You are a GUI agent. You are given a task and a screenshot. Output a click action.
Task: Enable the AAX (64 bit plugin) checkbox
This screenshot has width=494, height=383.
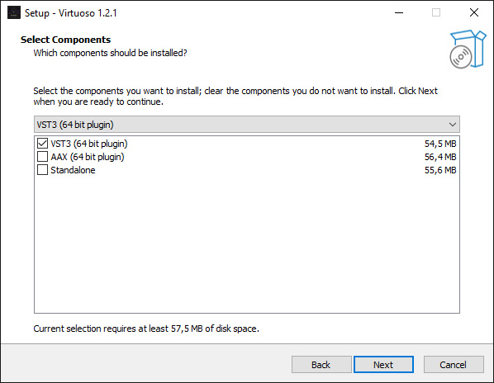click(42, 157)
